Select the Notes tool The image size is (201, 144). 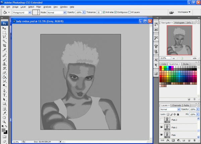4,109
